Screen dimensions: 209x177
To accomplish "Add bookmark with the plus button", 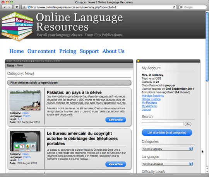I will pos(24,7).
